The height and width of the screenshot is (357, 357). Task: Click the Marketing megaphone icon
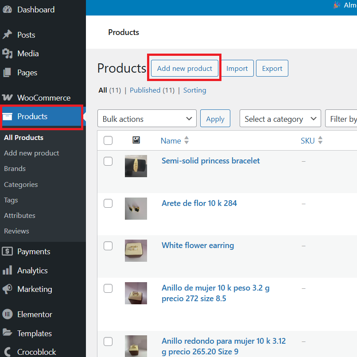coord(7,289)
